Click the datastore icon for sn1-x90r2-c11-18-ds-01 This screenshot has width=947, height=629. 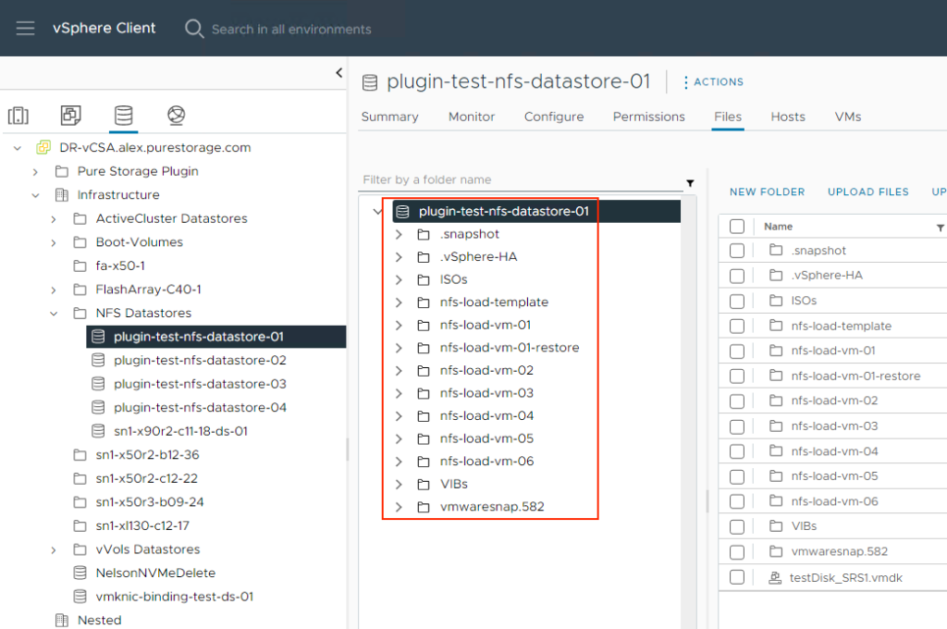98,431
